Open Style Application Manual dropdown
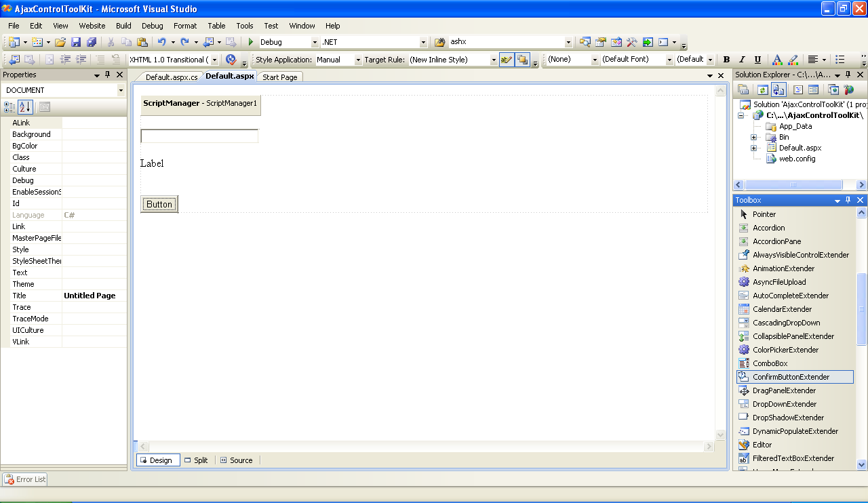The height and width of the screenshot is (503, 868). (x=358, y=60)
